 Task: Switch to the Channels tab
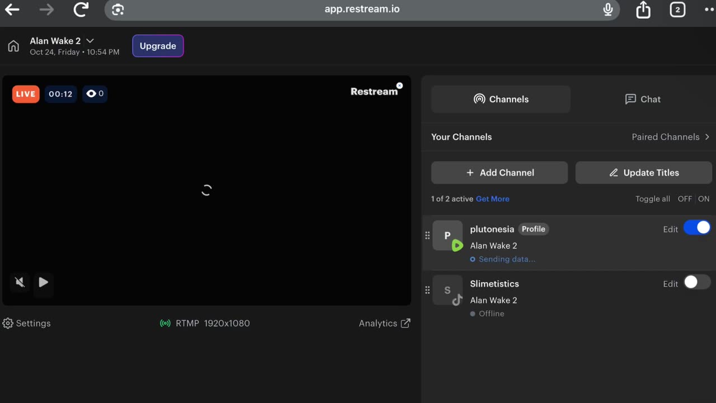[501, 99]
